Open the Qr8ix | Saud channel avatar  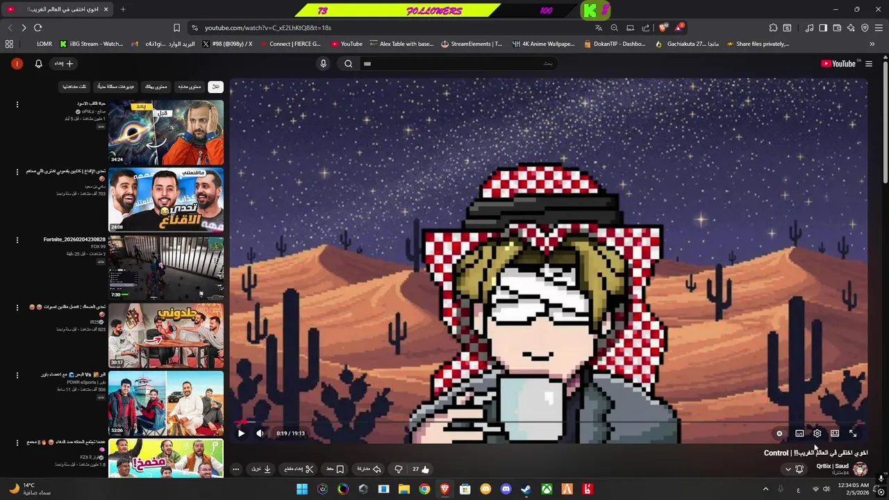coord(860,469)
